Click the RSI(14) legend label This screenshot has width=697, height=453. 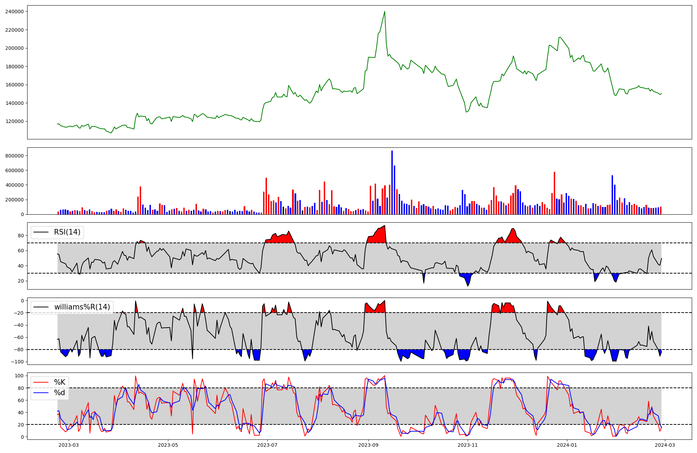point(67,232)
